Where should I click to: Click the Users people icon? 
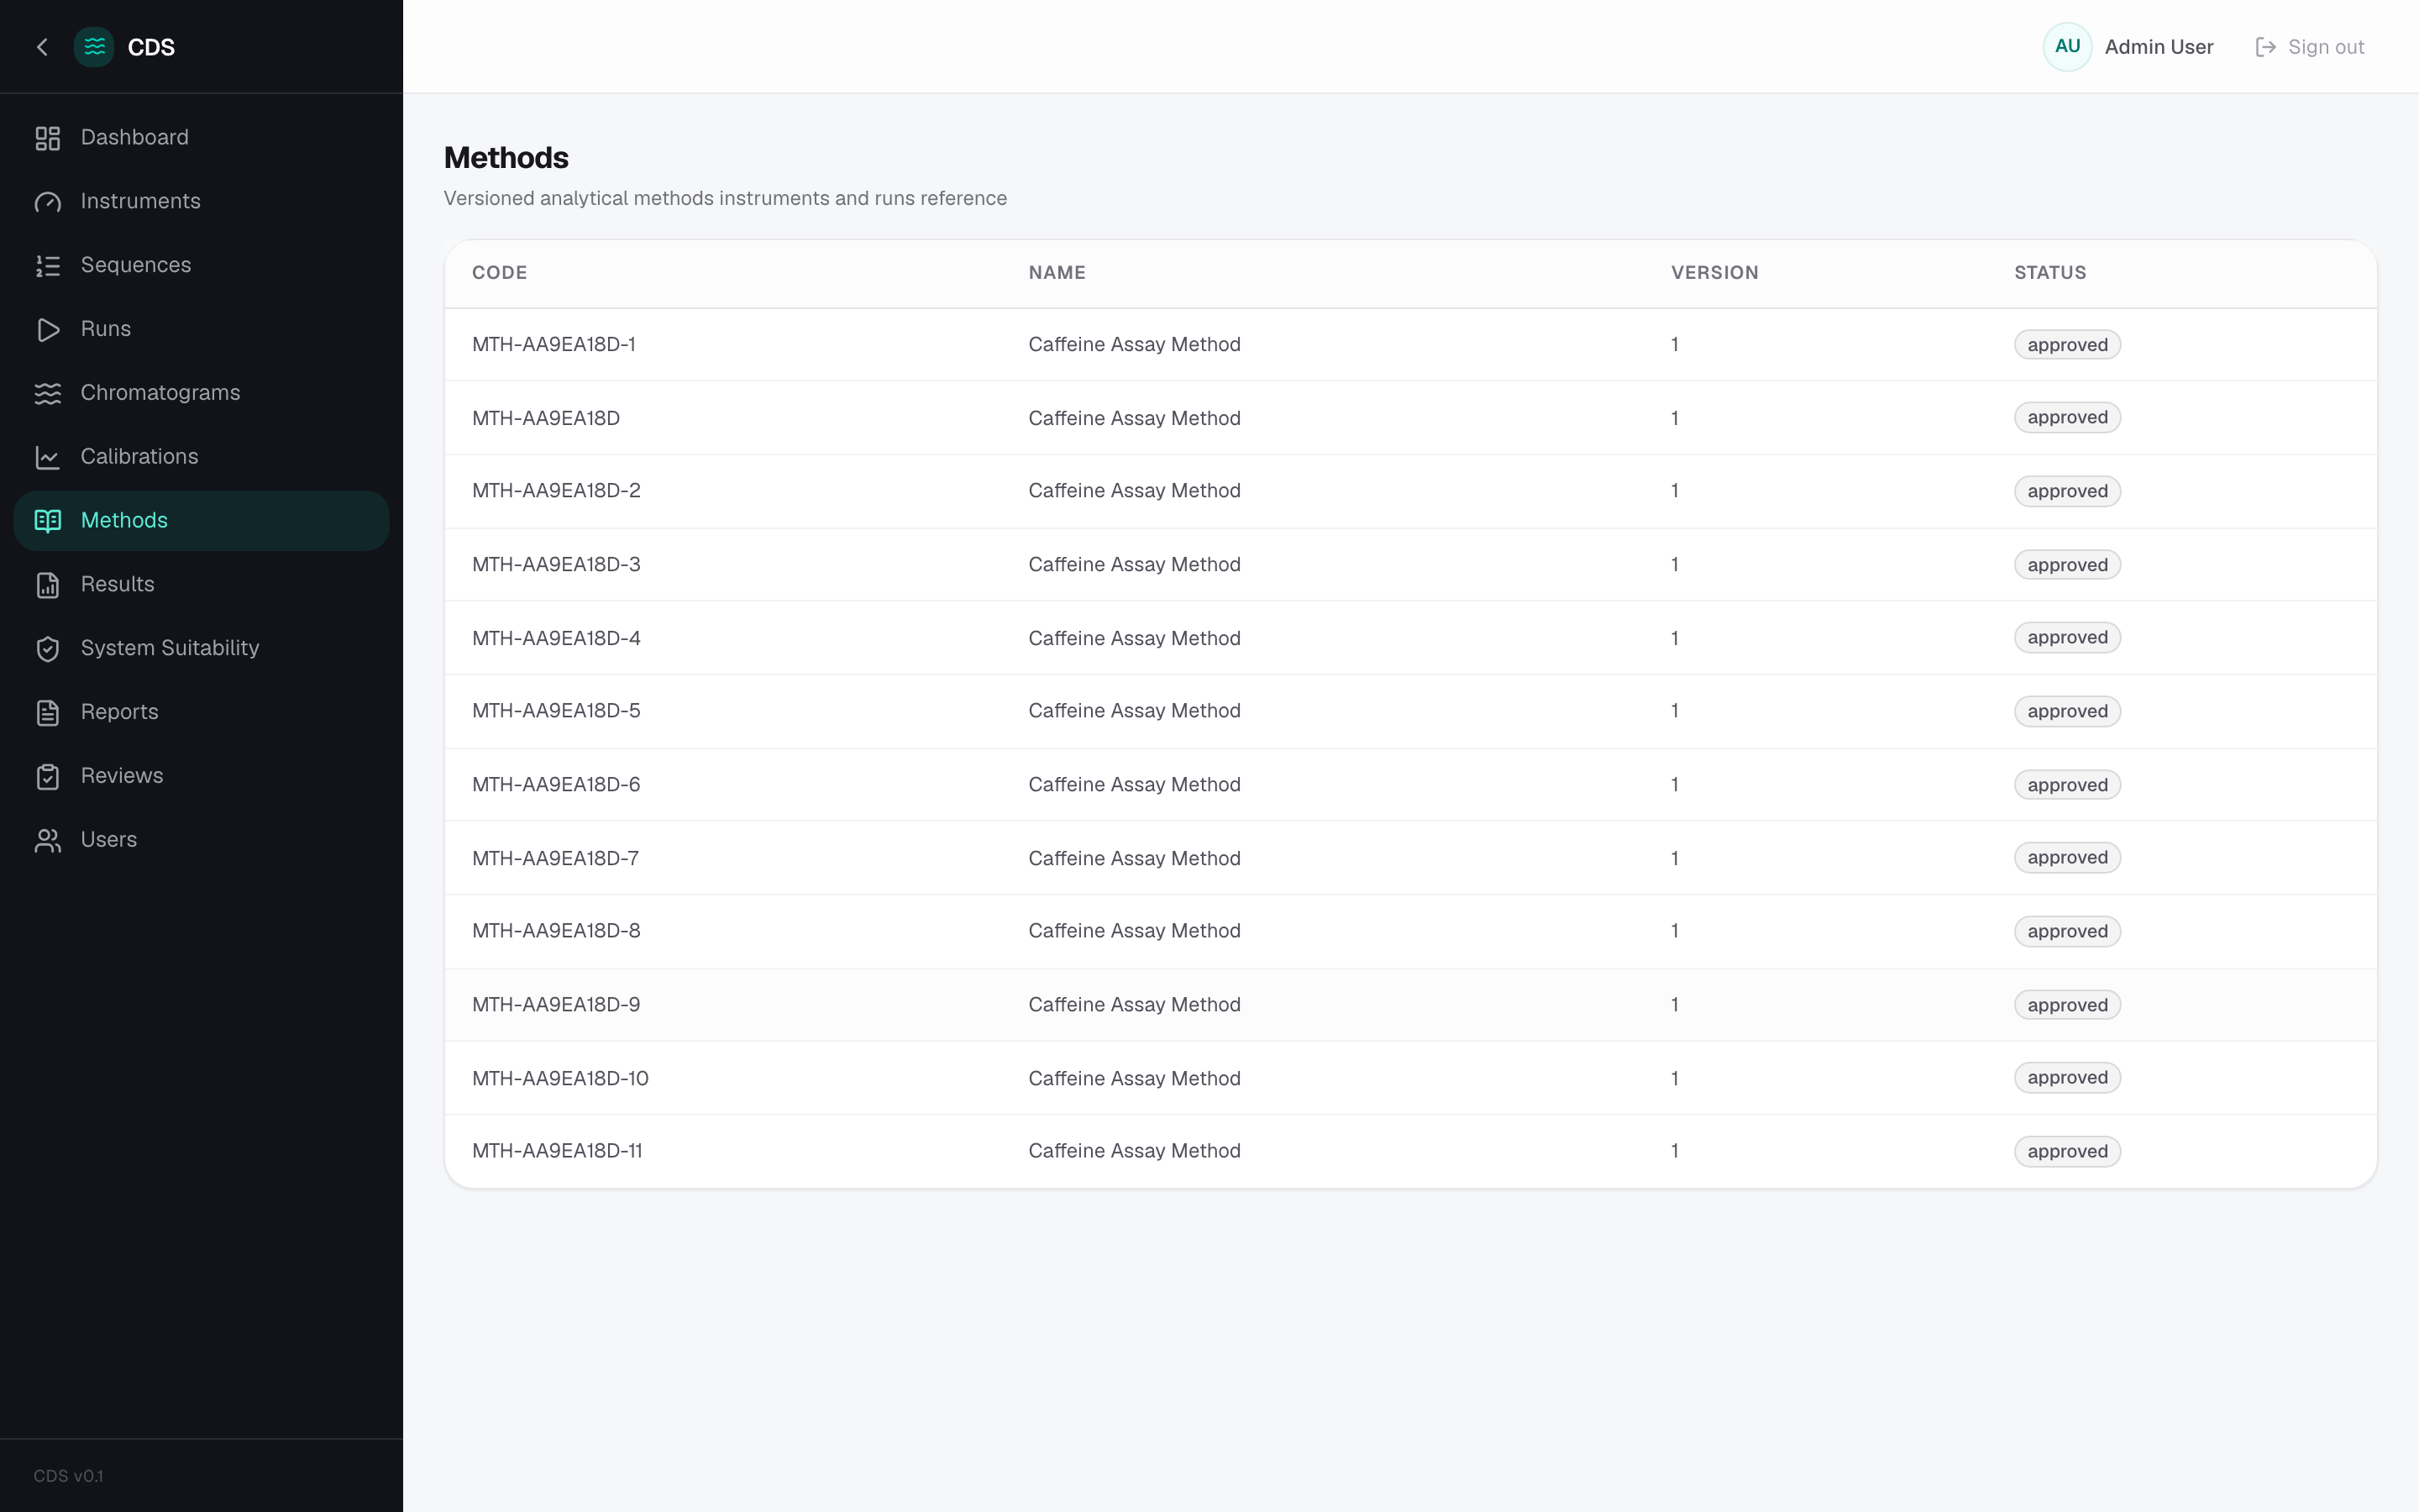pos(48,841)
